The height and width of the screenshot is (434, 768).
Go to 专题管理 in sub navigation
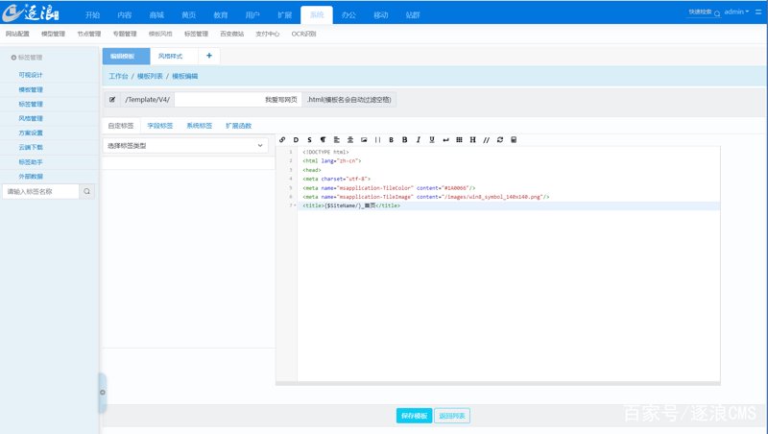pyautogui.click(x=125, y=34)
